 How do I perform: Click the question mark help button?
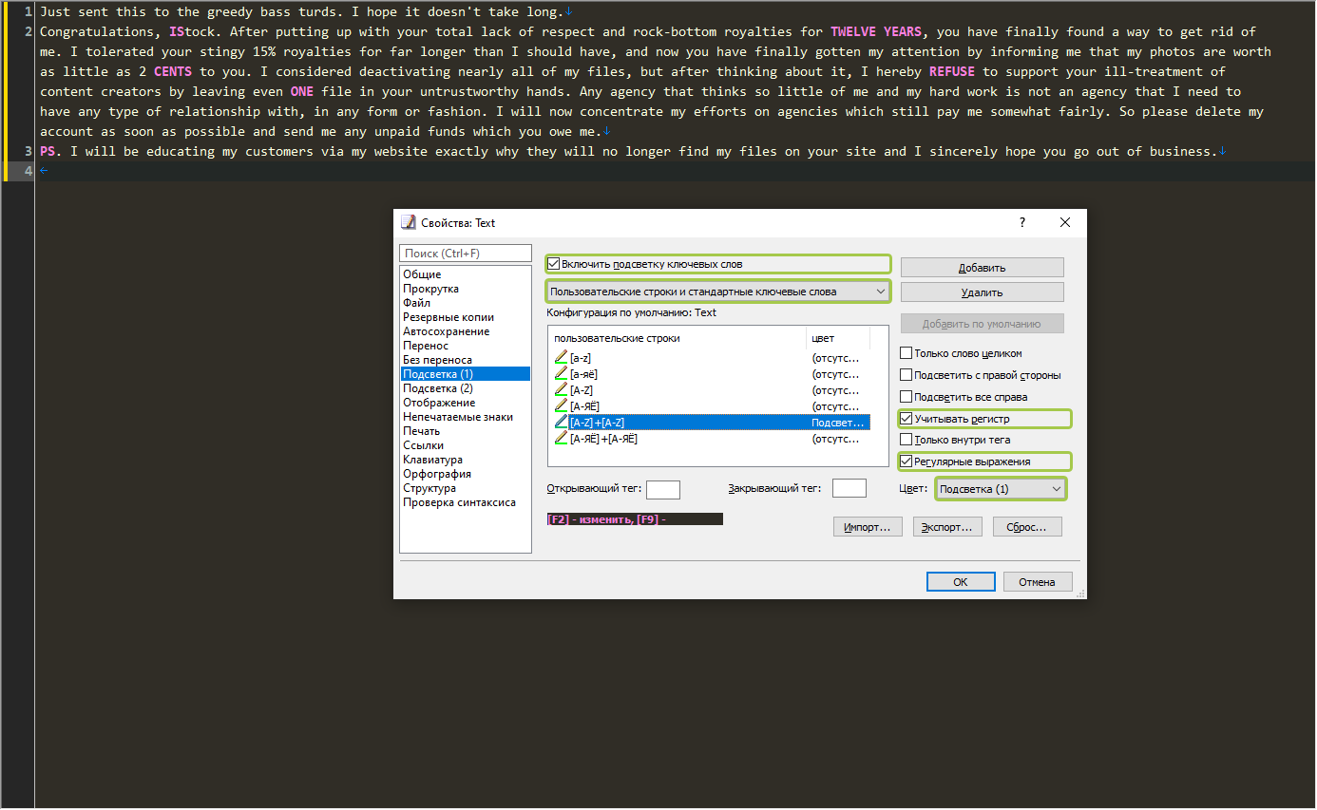tap(1022, 222)
